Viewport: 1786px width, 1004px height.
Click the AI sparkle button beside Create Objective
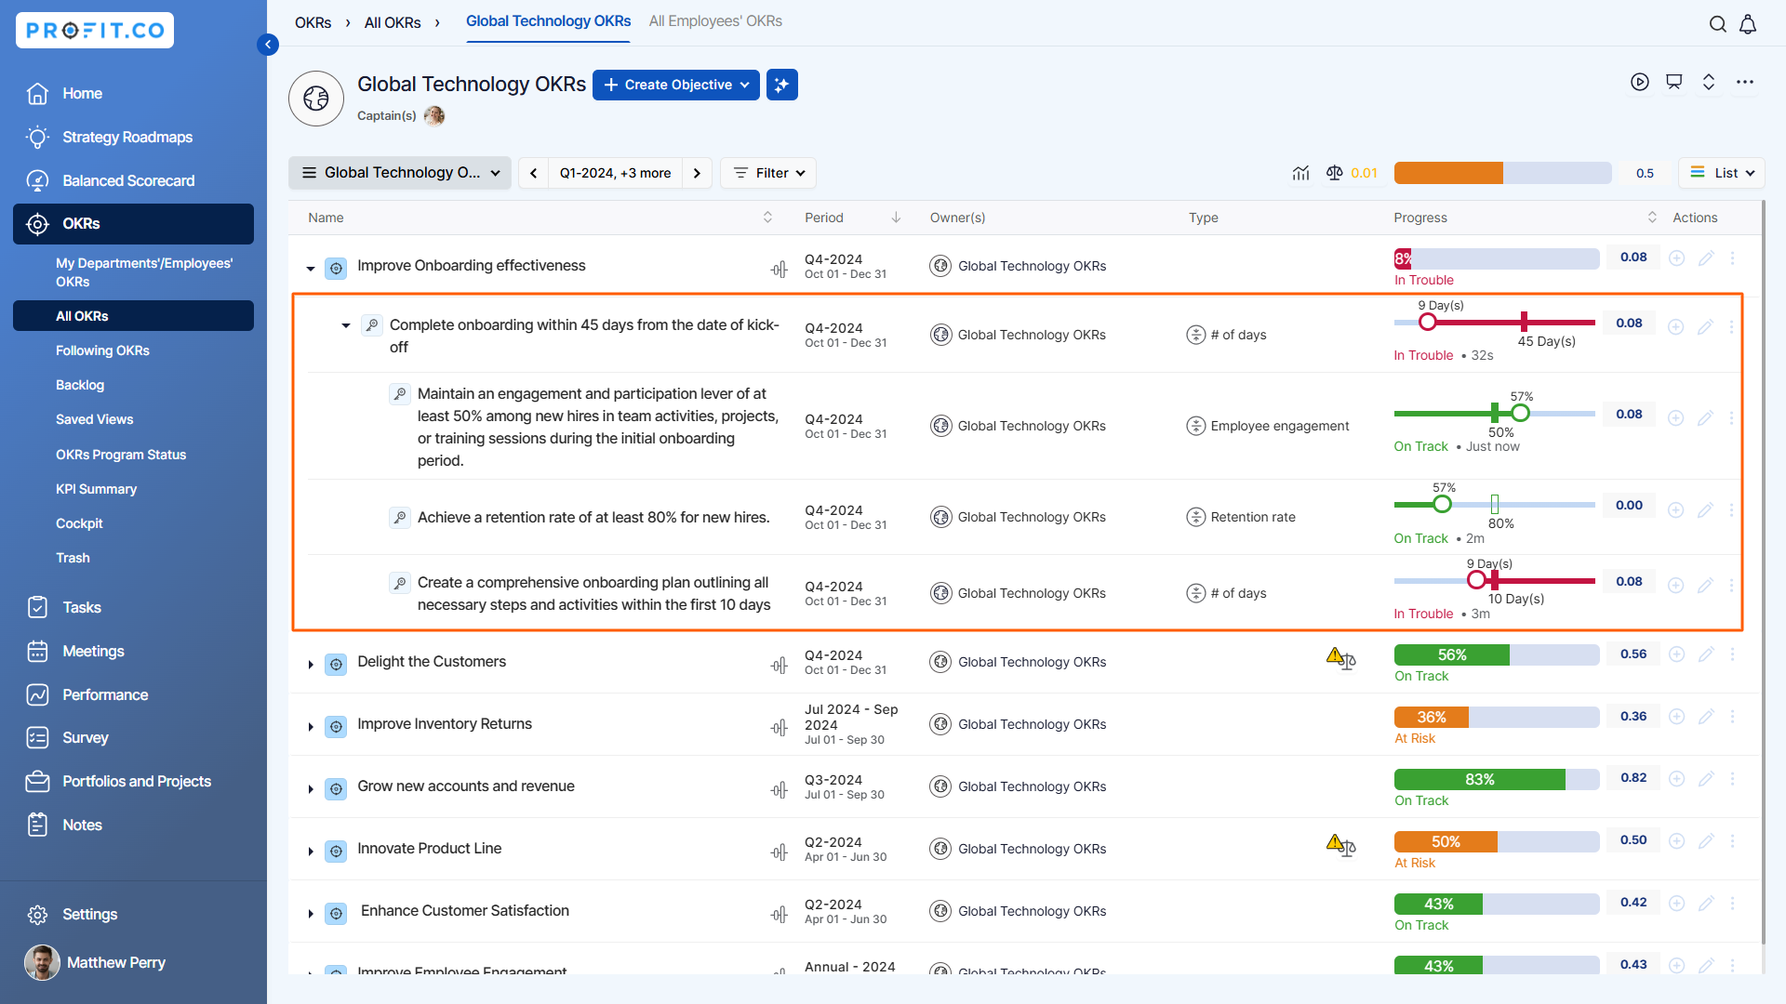click(x=781, y=85)
